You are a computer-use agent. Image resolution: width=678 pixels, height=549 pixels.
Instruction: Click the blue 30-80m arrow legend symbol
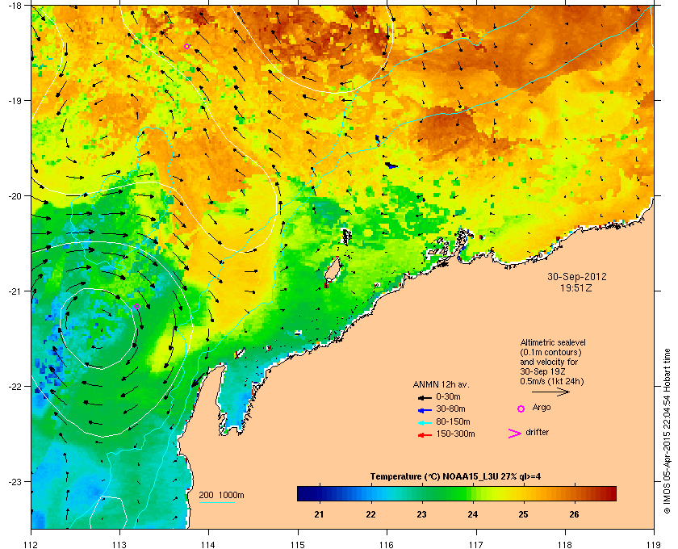[425, 409]
